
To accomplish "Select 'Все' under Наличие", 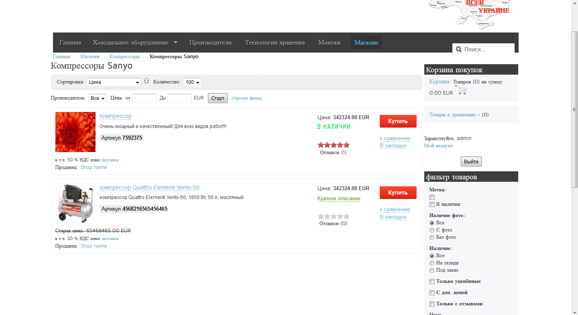I will tap(432, 256).
